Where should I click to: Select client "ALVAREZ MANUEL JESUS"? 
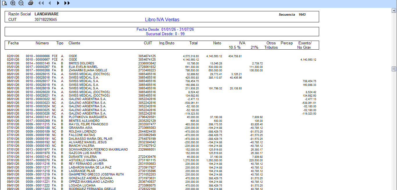point(87,142)
